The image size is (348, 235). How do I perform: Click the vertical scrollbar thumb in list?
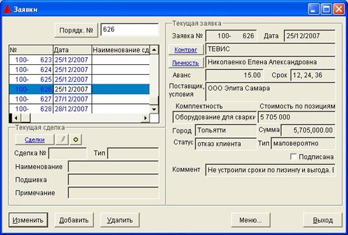coord(154,101)
